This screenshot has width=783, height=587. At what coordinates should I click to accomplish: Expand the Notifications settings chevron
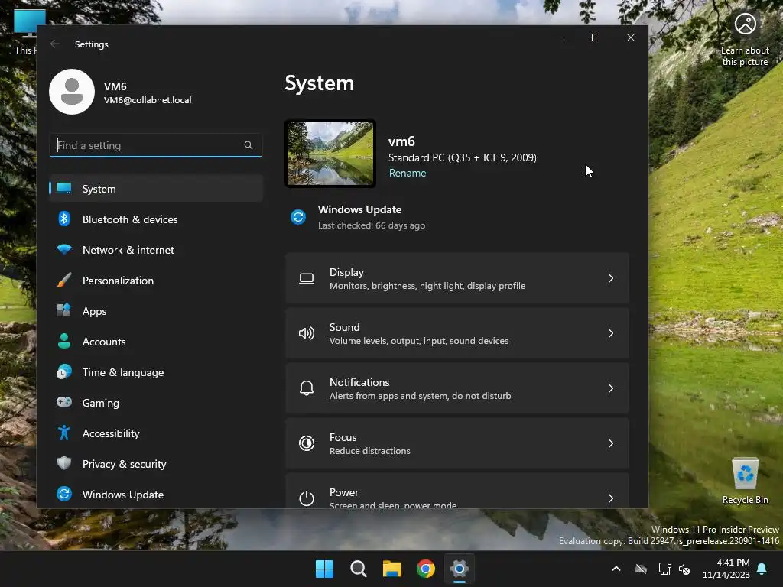pos(611,388)
